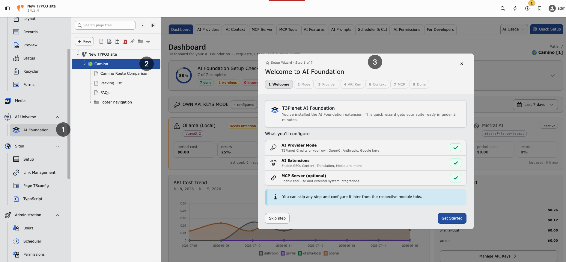Collapse the AI Universe menu group
Image resolution: width=566 pixels, height=262 pixels.
point(58,117)
